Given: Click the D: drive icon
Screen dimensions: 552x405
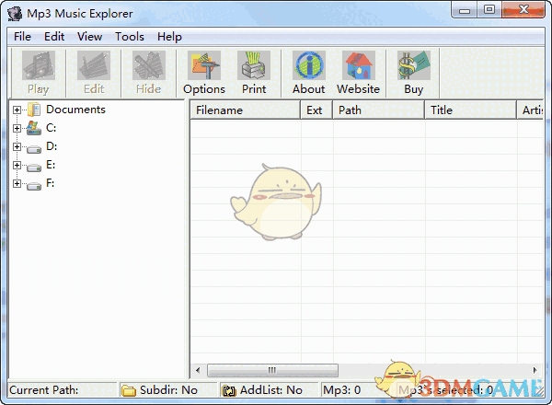Looking at the screenshot, I should click(34, 149).
